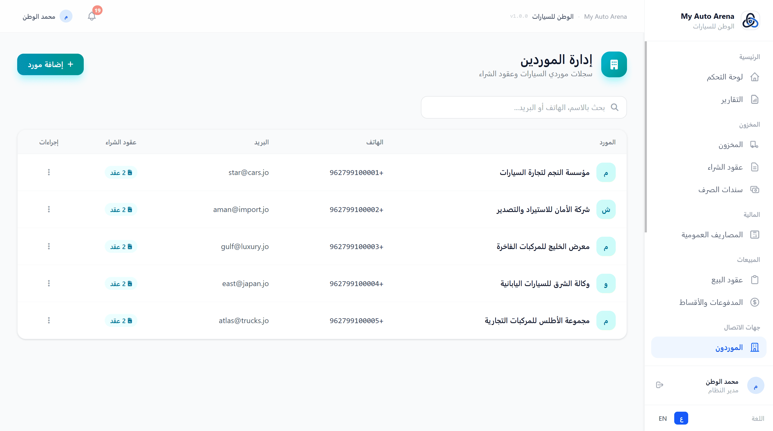Open لوحة التحكم in the sidebar
This screenshot has height=431, width=773.
(709, 77)
